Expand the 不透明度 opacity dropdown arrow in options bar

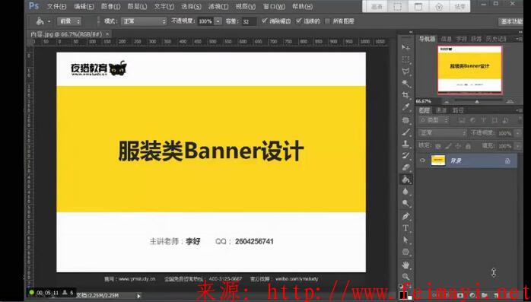point(218,21)
